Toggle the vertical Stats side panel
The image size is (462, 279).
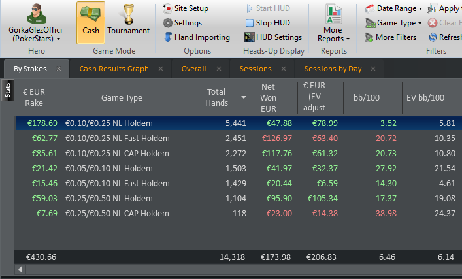point(8,90)
